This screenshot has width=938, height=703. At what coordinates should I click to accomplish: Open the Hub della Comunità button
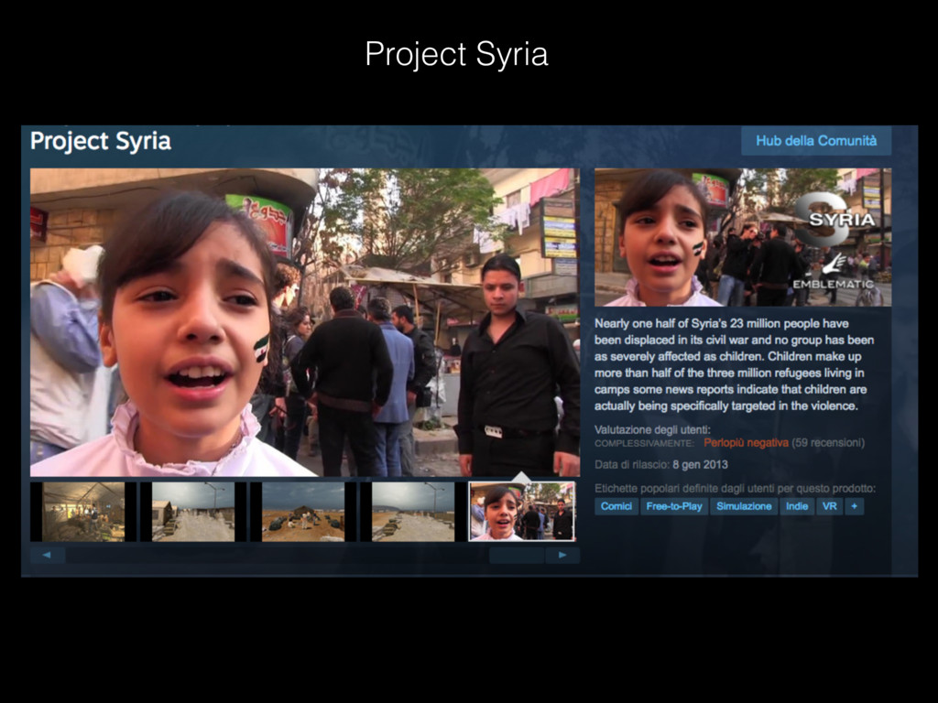(816, 141)
